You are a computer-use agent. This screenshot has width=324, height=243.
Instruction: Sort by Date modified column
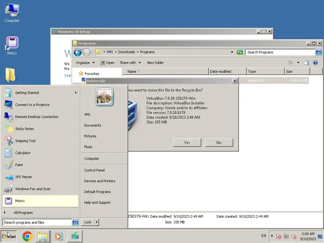[227, 72]
